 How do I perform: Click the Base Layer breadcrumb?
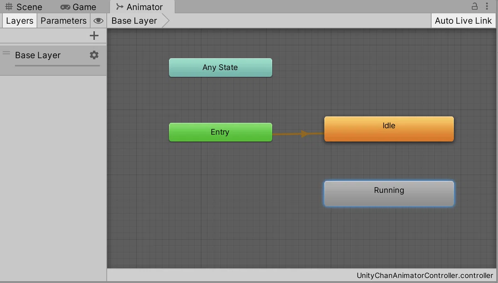tap(134, 21)
